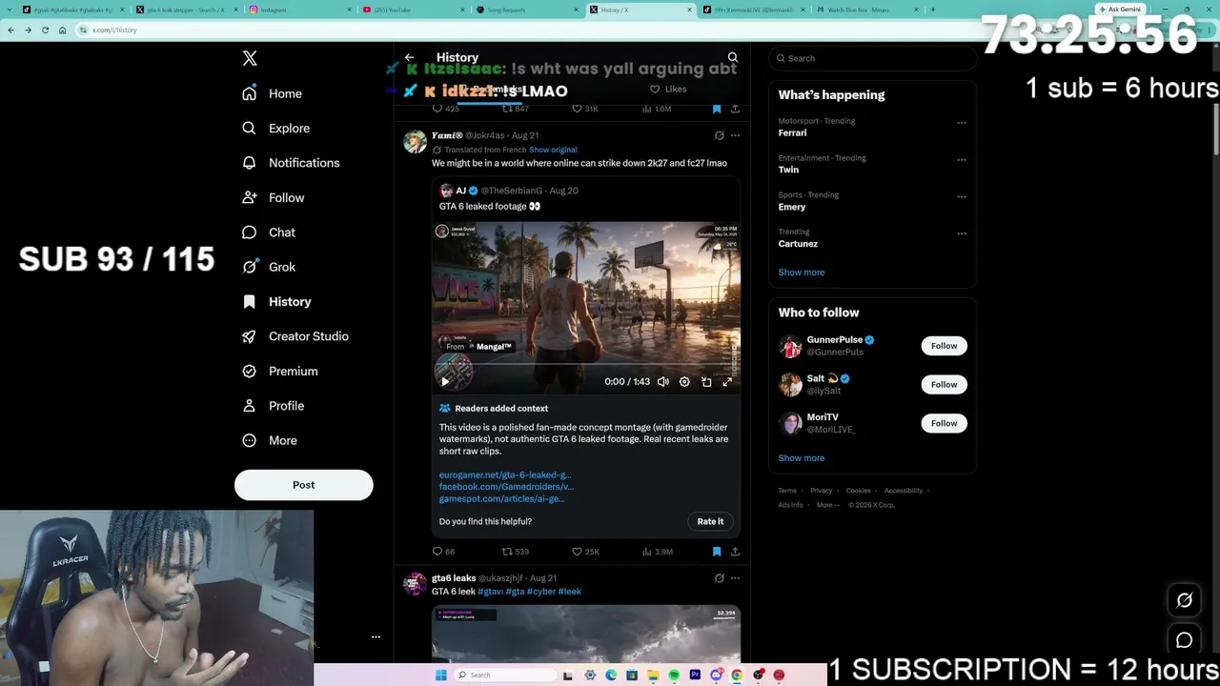Screen dimensions: 1220x686
Task: Click the X logo in the sidebar
Action: tap(250, 58)
